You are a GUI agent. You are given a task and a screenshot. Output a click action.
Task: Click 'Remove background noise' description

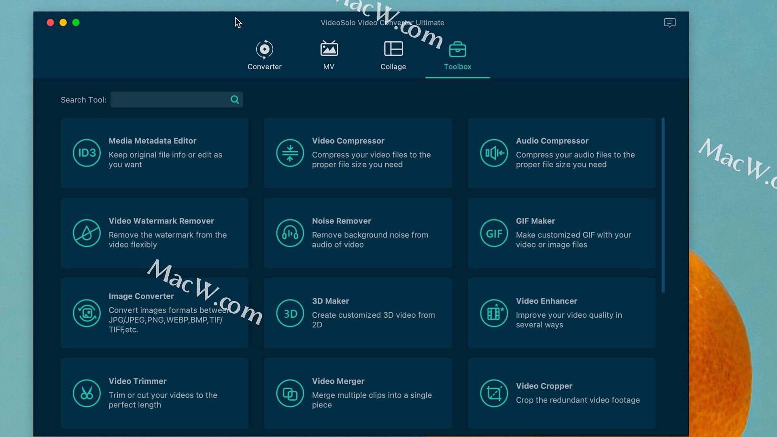pyautogui.click(x=370, y=240)
